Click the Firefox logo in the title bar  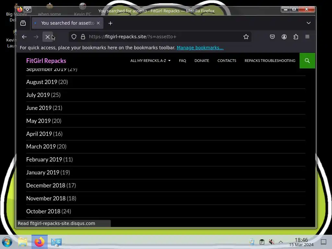(20, 9)
